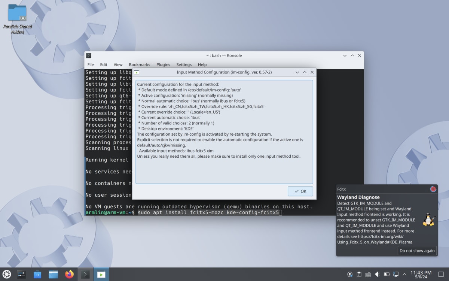Screen dimensions: 449x281
Task: Click the clock showing 11:43 PM
Action: coord(421,274)
